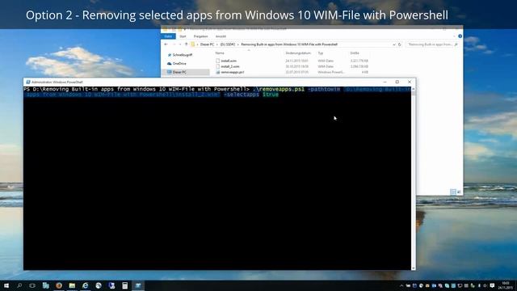
Task: Select the install_2.wim file
Action: coord(228,66)
